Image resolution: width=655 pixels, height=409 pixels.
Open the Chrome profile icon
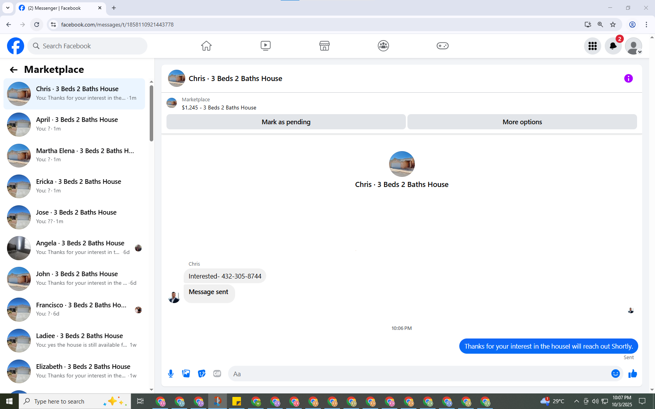(x=632, y=25)
